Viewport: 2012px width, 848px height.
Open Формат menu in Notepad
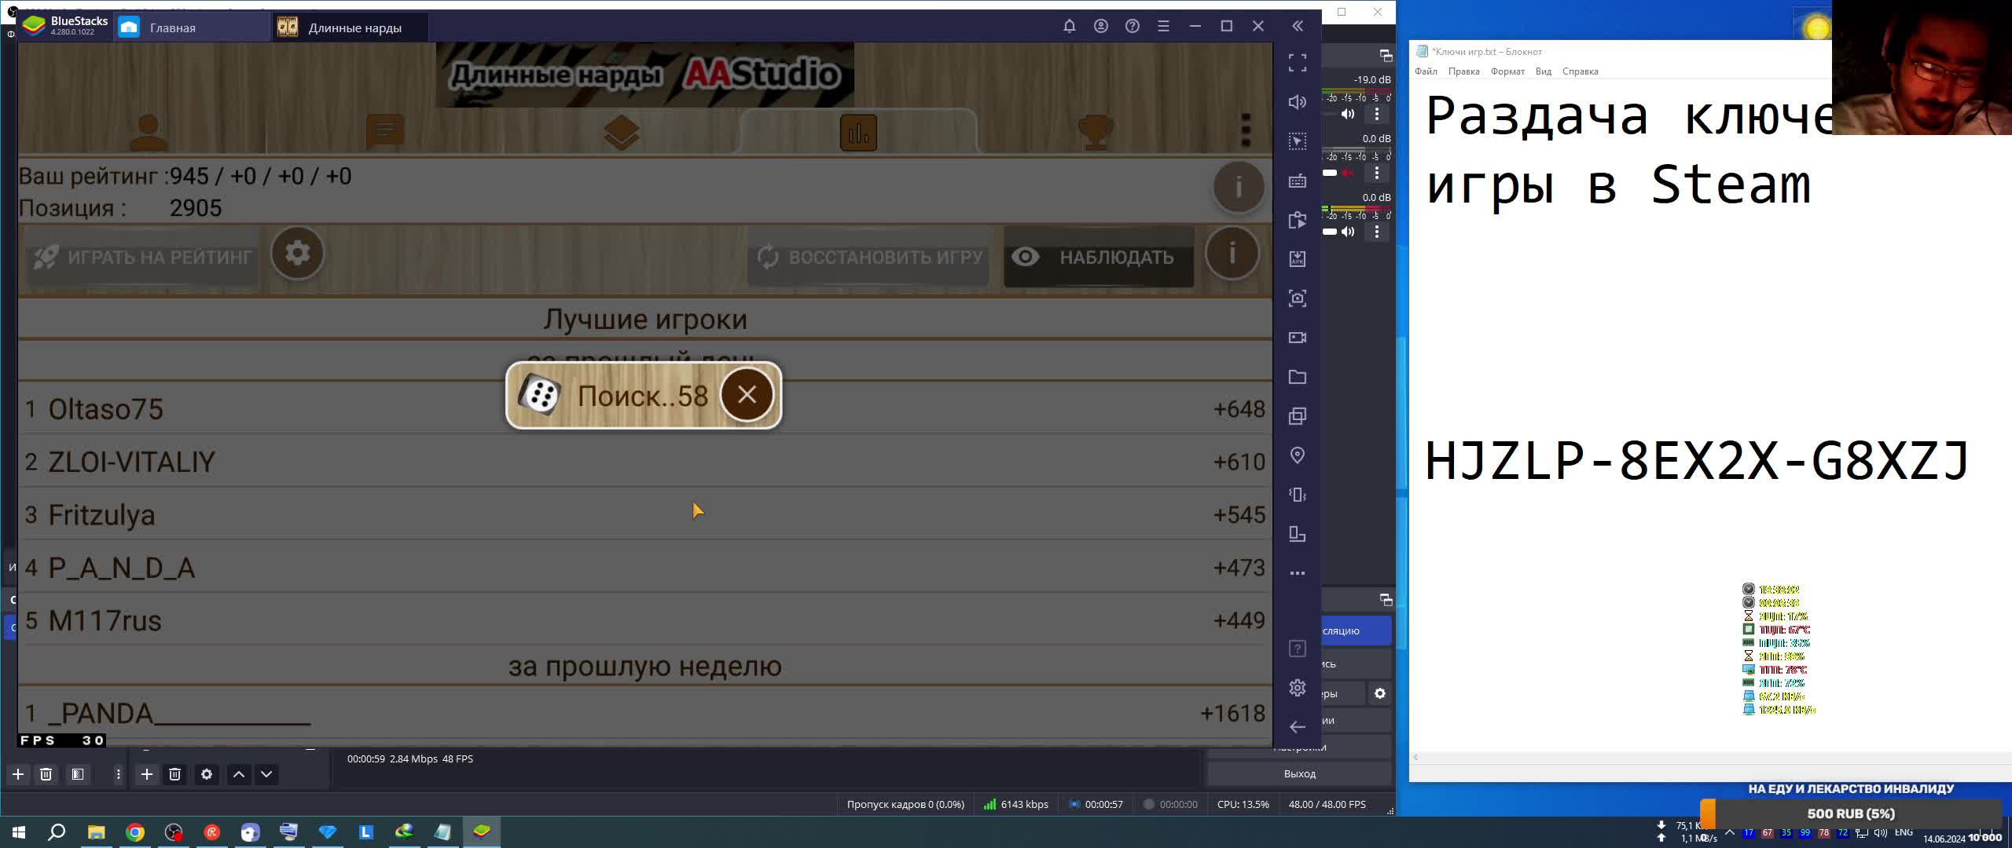click(x=1507, y=71)
